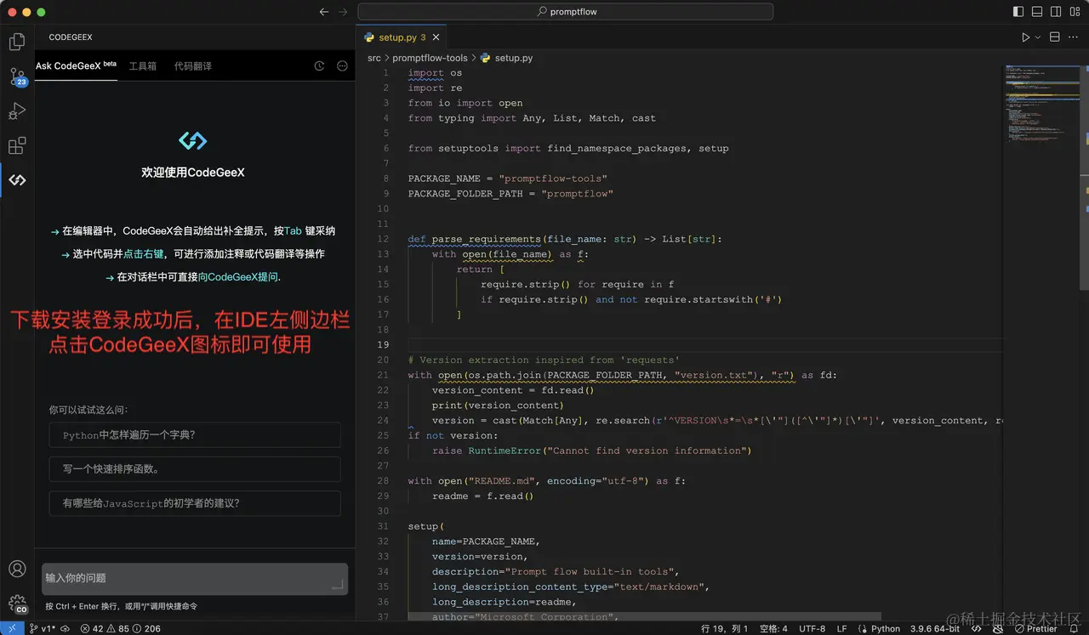The image size is (1089, 635).
Task: Select the CodeGeeX icon in activity bar
Action: tap(17, 180)
